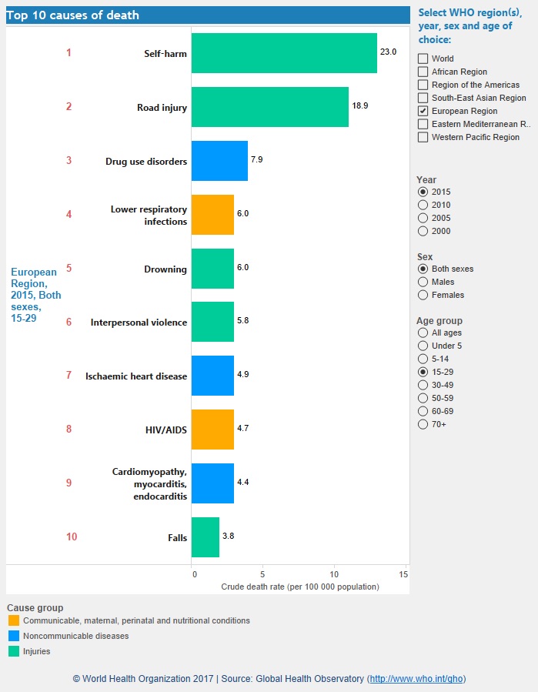Select year 2010 radio button

point(423,205)
